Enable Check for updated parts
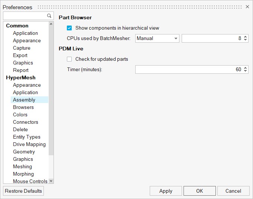 69,59
